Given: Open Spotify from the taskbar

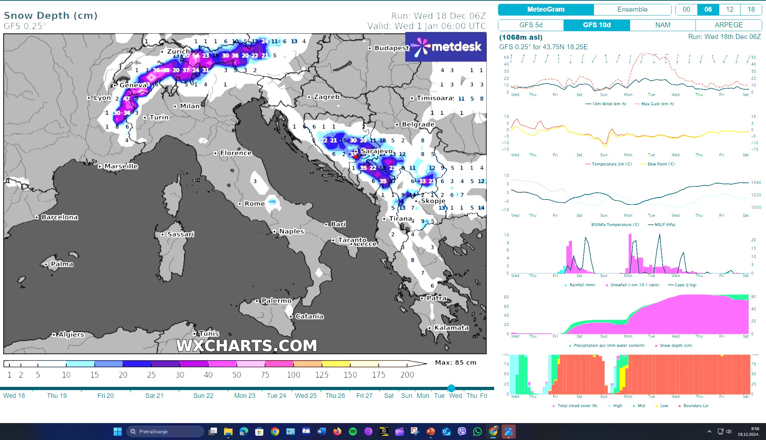Looking at the screenshot, I should click(x=353, y=431).
